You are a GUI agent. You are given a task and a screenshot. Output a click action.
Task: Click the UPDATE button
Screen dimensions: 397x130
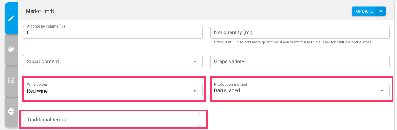click(x=364, y=11)
